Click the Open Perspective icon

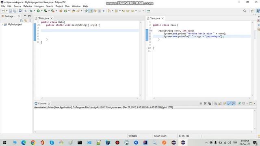click(252, 11)
